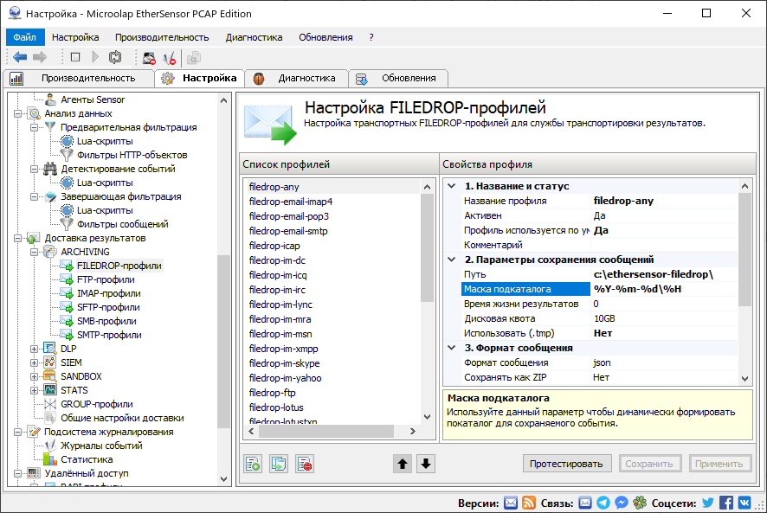Open the Telegram contact link

[x=604, y=502]
